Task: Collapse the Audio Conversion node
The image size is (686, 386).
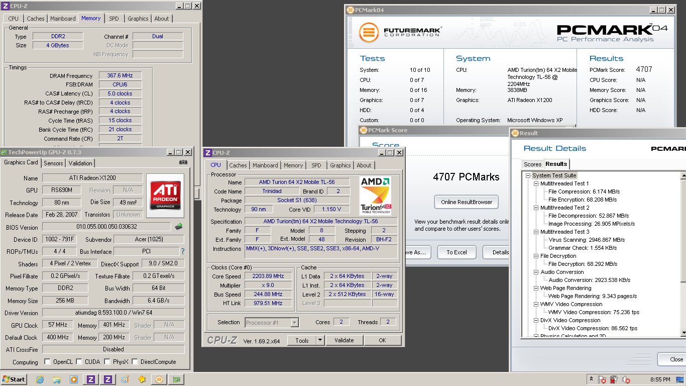Action: click(x=536, y=272)
